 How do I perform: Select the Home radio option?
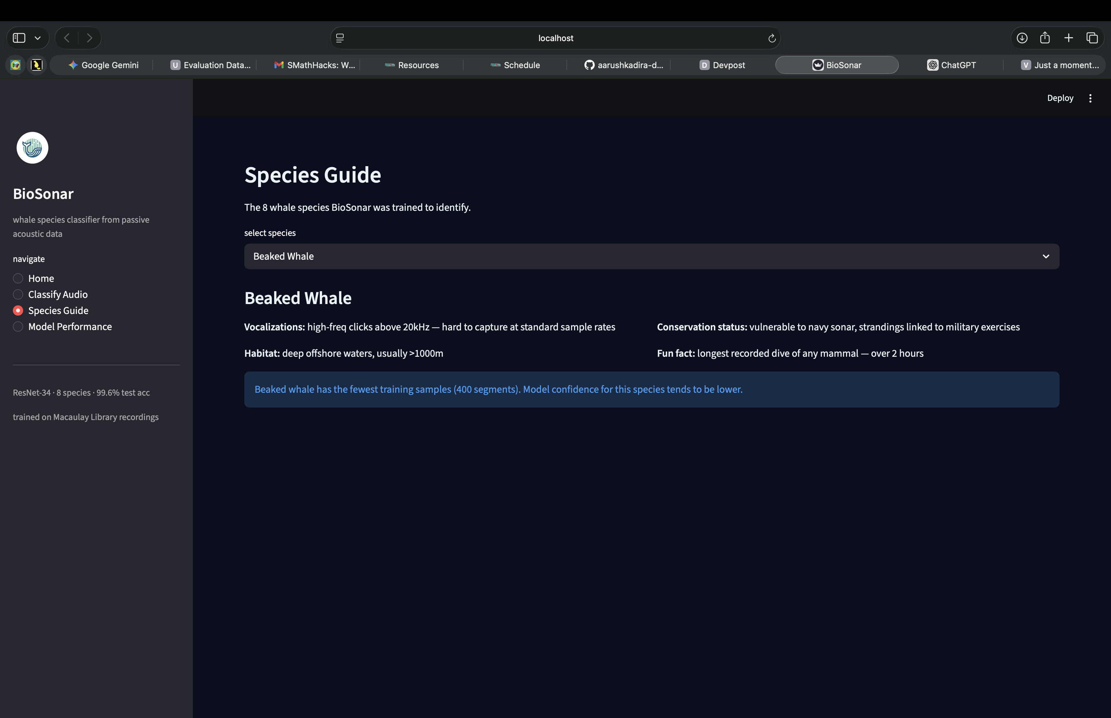pos(18,278)
